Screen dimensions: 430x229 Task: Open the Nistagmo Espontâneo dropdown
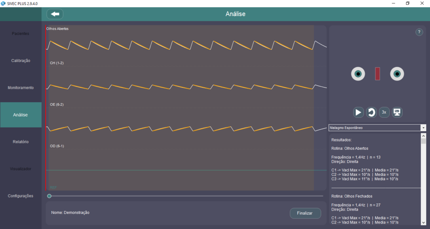click(377, 128)
